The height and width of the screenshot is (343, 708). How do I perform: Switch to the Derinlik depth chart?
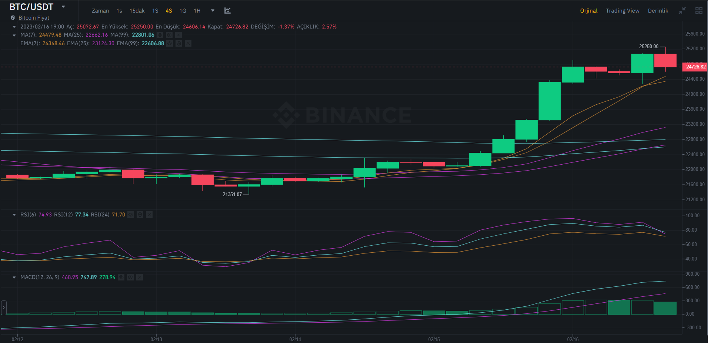[658, 11]
